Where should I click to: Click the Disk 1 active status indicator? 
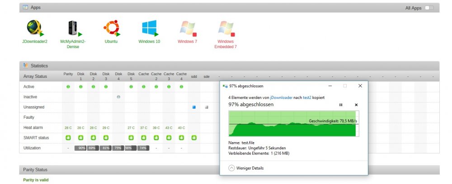81,87
